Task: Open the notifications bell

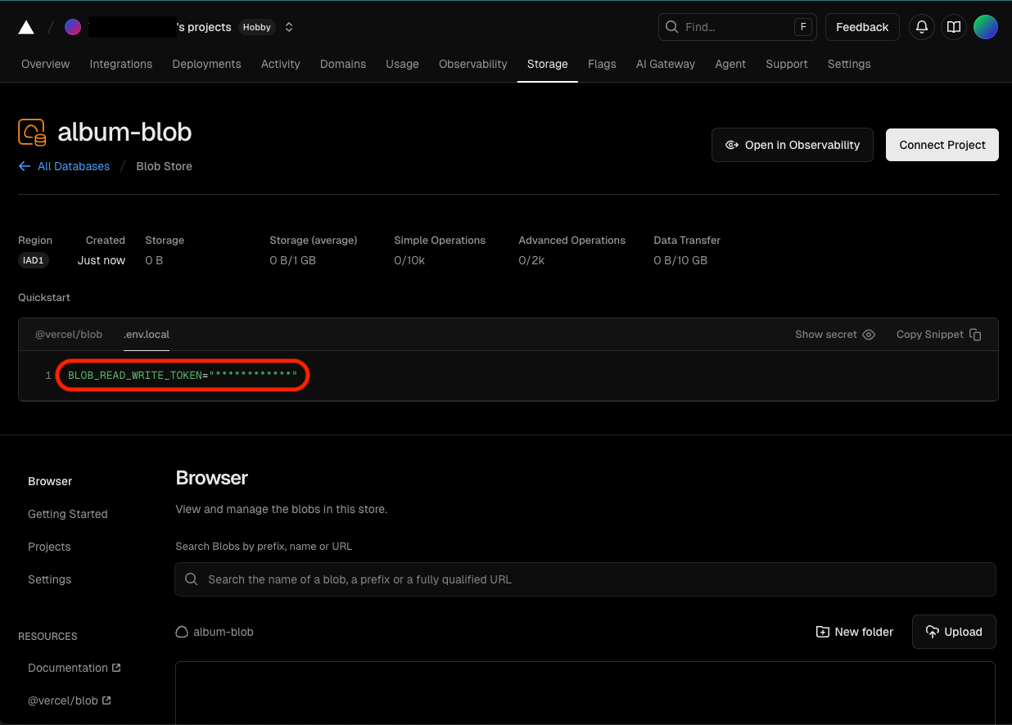Action: pyautogui.click(x=921, y=26)
